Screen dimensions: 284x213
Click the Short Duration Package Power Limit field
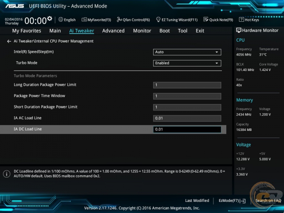[x=187, y=107]
